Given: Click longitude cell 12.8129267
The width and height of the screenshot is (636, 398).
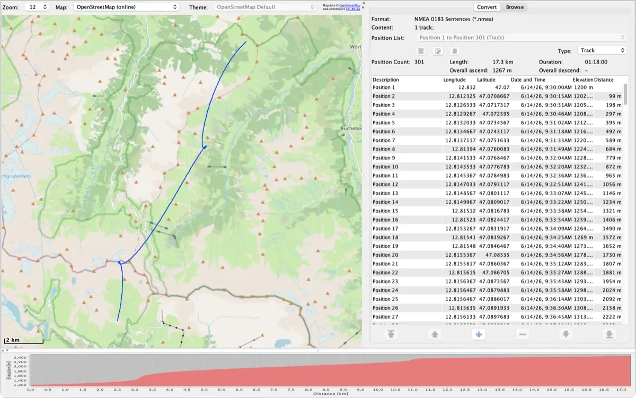Looking at the screenshot, I should click(461, 114).
